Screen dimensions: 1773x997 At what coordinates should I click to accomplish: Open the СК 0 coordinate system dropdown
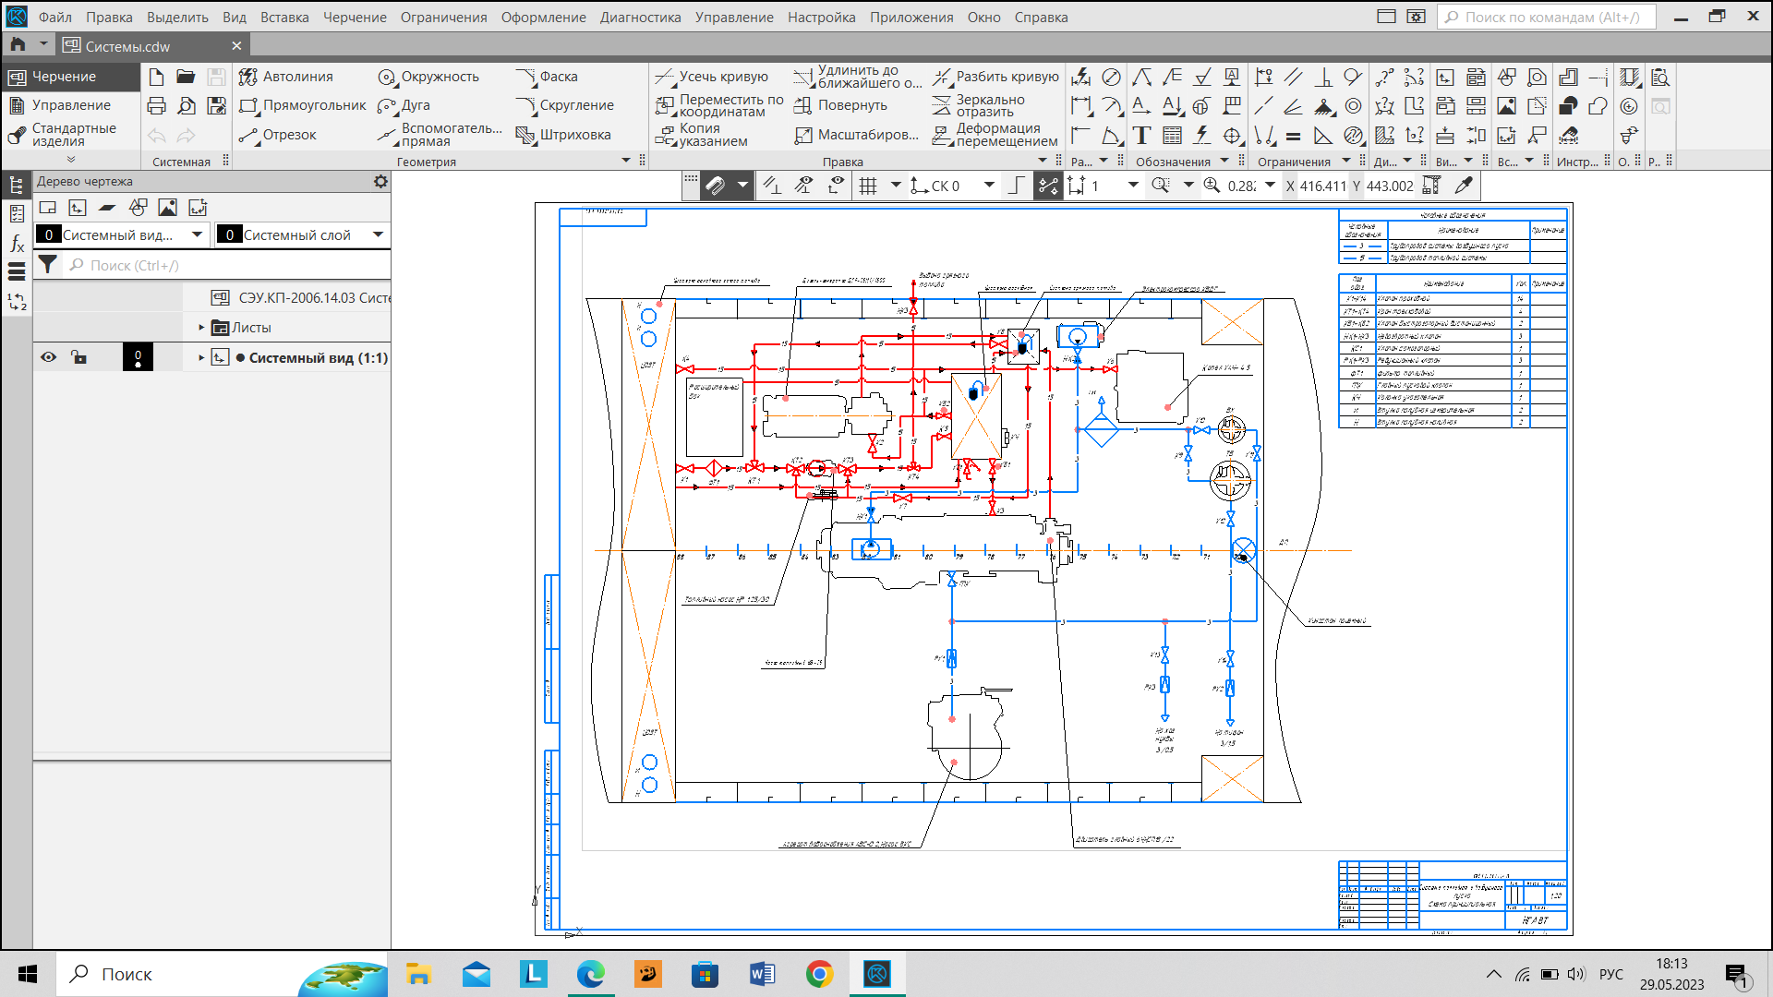click(x=989, y=186)
